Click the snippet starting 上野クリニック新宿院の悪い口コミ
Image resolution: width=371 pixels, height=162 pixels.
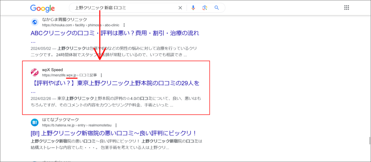117,145
